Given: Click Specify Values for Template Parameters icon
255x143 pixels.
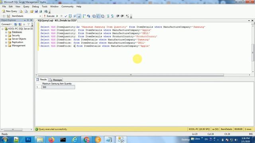Looking at the screenshot, I should 127,16.
